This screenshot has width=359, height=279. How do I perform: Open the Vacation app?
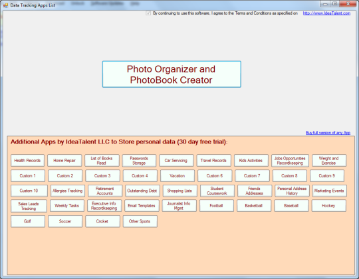point(178,175)
